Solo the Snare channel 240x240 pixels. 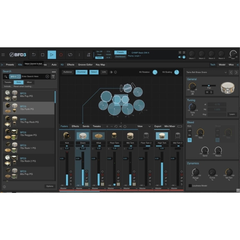(x=87, y=184)
